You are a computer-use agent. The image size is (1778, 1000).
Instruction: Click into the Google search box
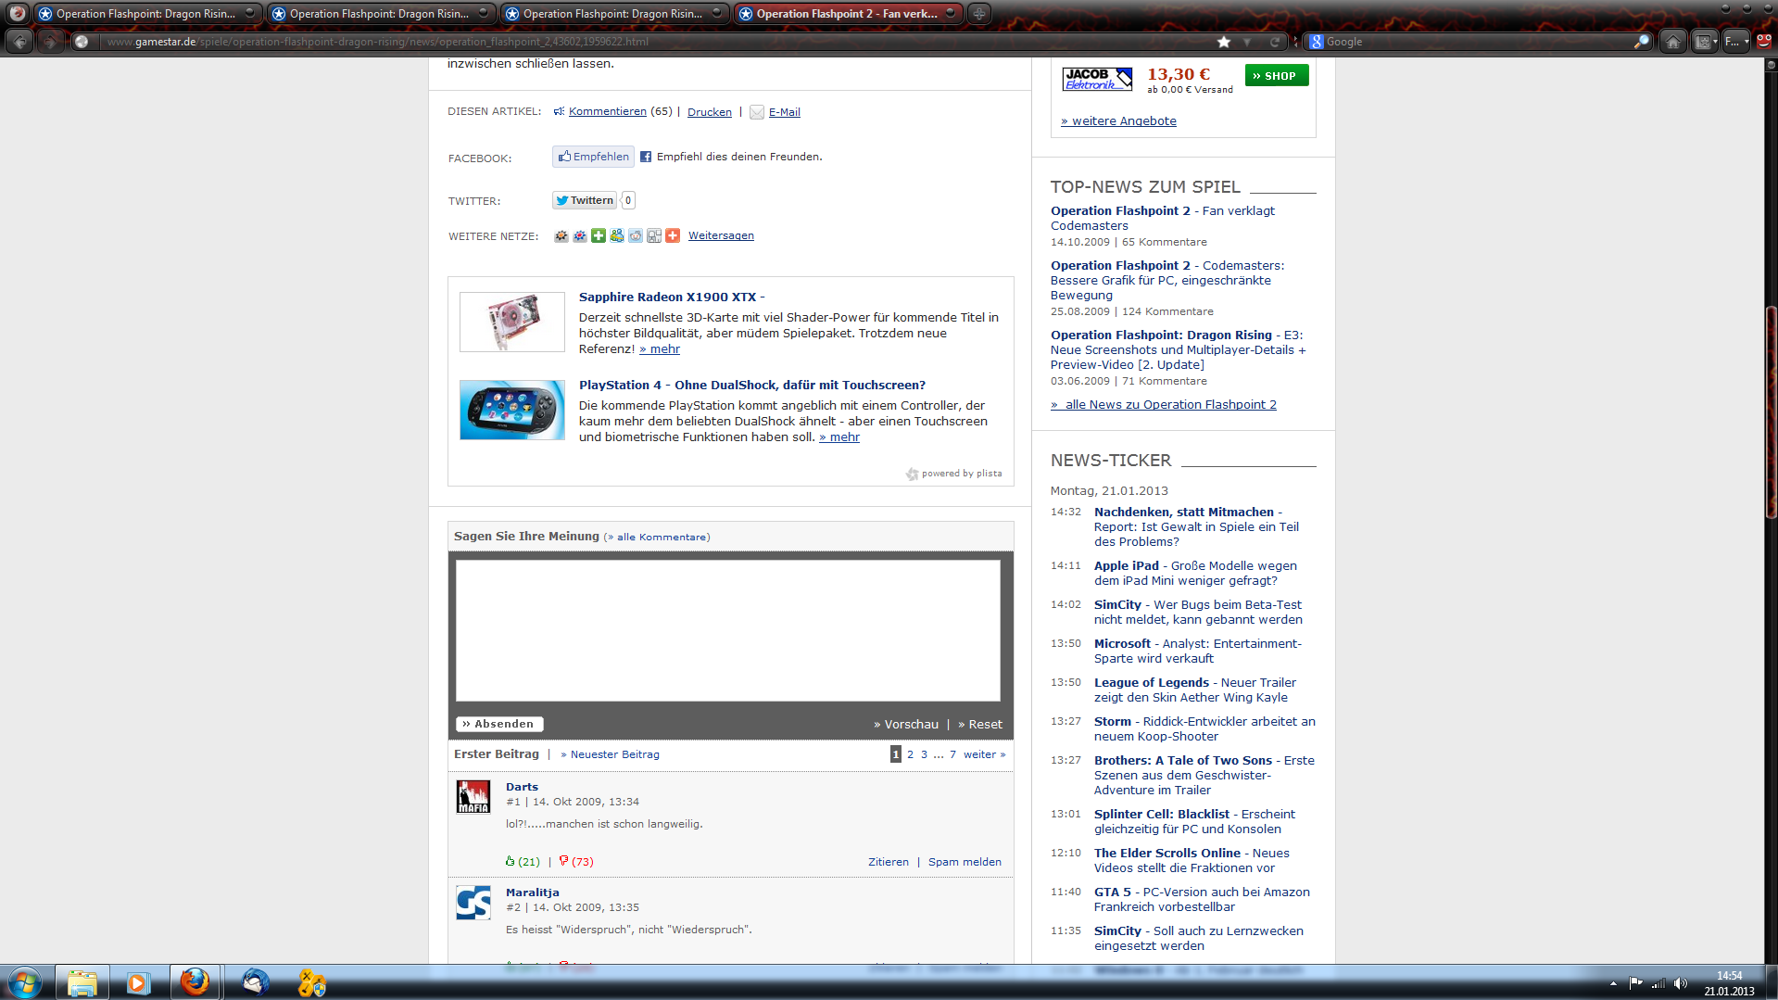tap(1478, 42)
